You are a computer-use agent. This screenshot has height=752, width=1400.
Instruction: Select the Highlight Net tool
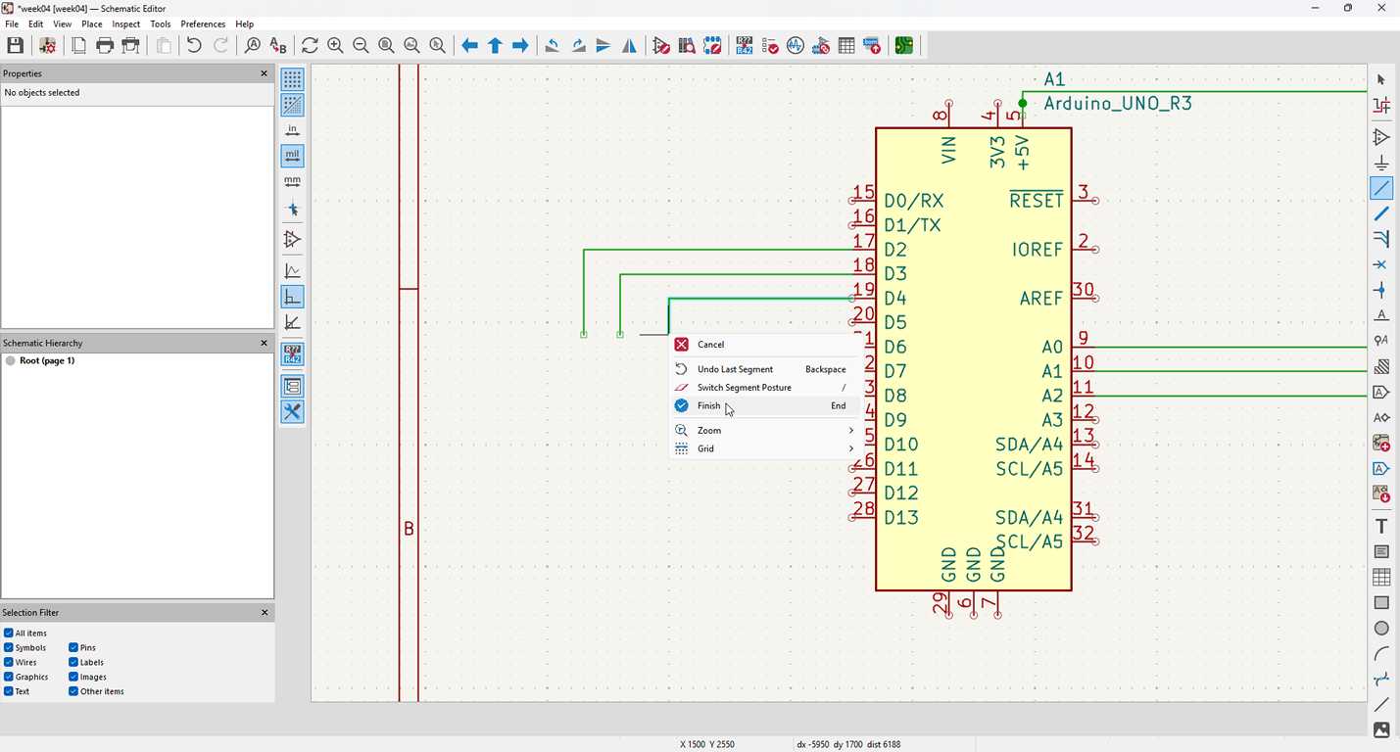coord(1381,106)
